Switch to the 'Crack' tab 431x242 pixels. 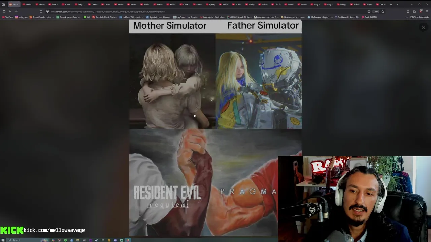click(x=66, y=4)
